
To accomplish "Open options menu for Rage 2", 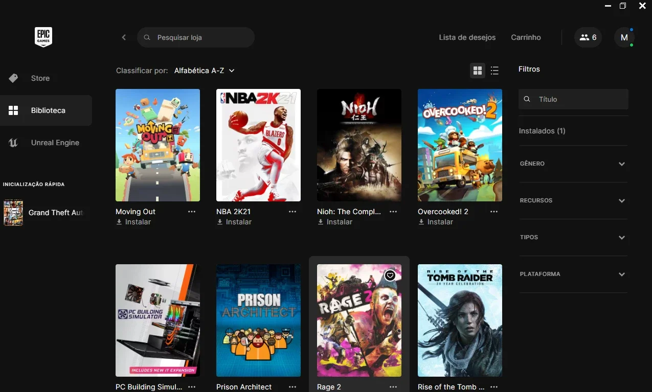I will (393, 387).
